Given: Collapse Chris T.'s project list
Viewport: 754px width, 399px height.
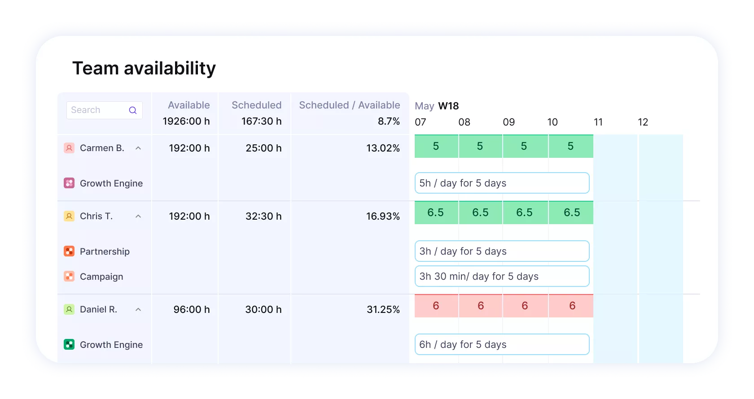Looking at the screenshot, I should click(x=138, y=216).
